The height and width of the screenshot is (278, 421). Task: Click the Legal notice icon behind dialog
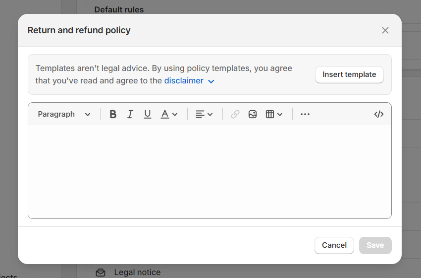(101, 273)
